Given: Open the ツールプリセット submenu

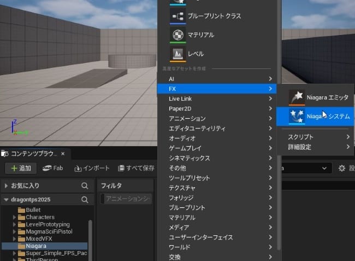Looking at the screenshot, I should pos(217,178).
